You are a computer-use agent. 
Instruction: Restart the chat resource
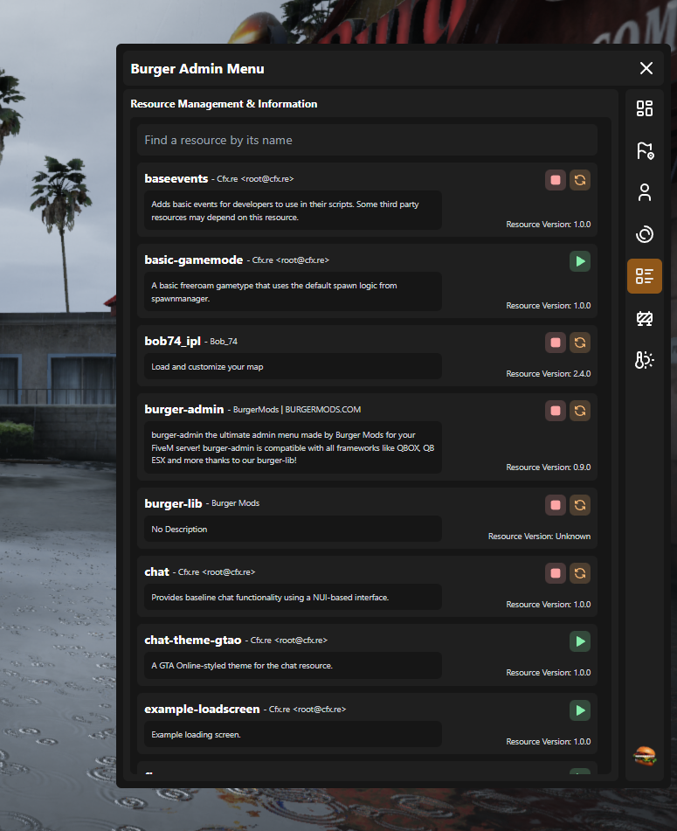pyautogui.click(x=580, y=573)
